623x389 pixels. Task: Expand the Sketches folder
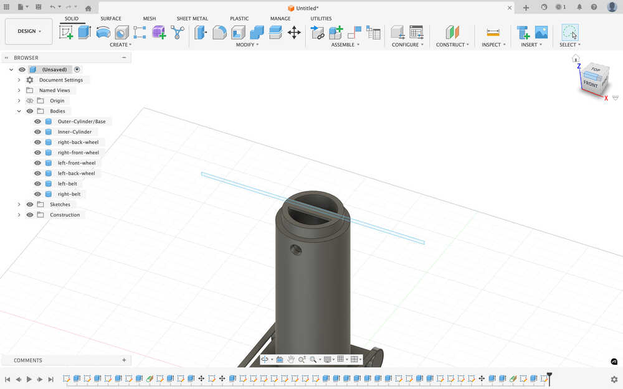[19, 205]
